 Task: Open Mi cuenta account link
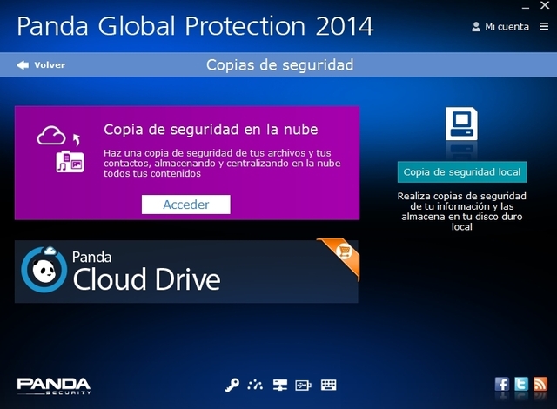500,27
